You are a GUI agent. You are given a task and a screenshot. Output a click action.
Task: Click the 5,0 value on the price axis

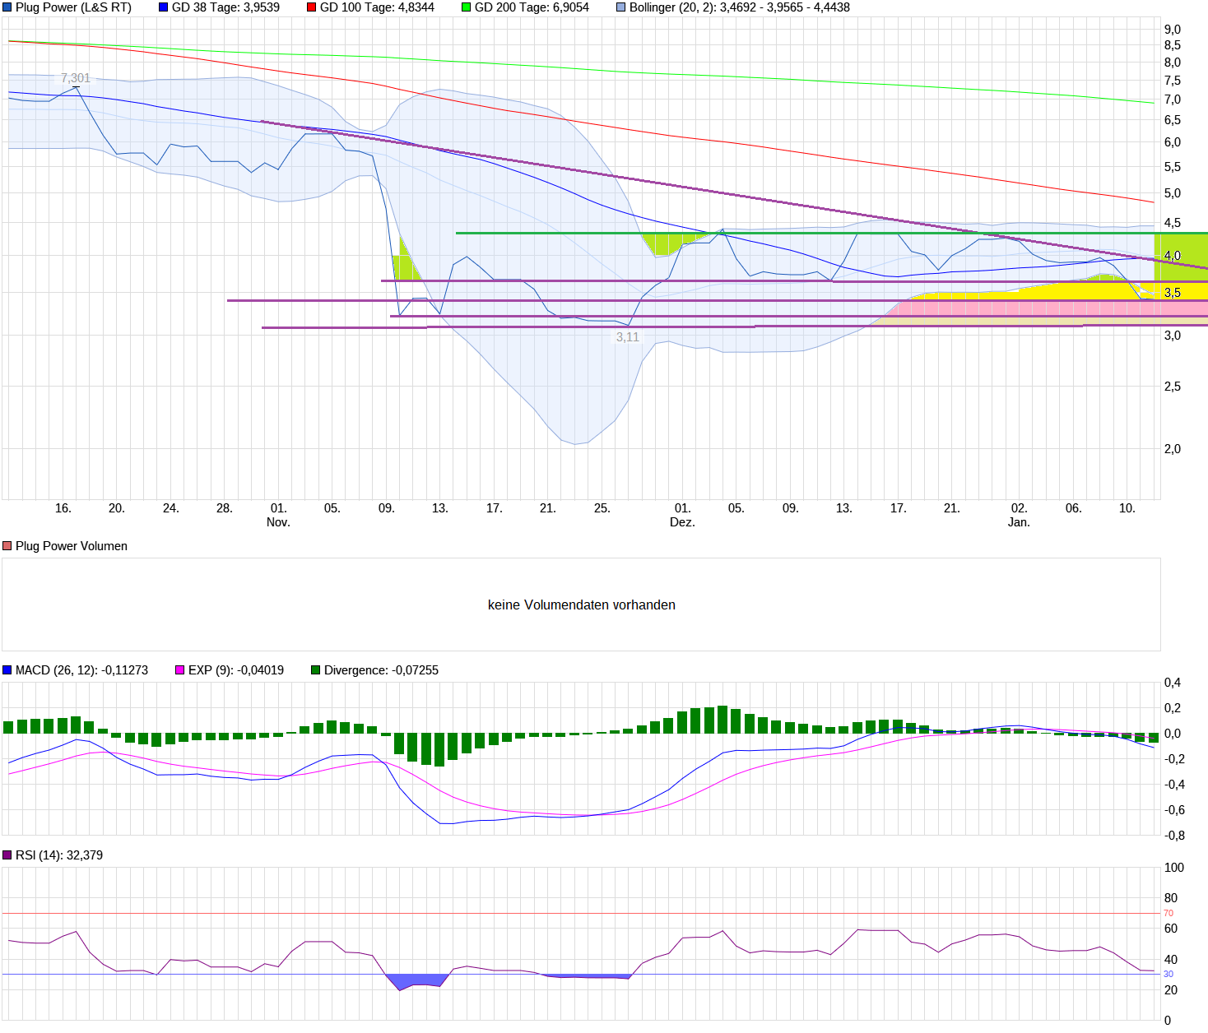pos(1173,193)
